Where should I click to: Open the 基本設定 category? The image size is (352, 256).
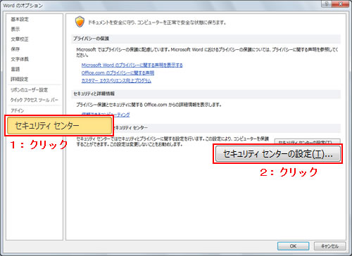click(x=20, y=19)
